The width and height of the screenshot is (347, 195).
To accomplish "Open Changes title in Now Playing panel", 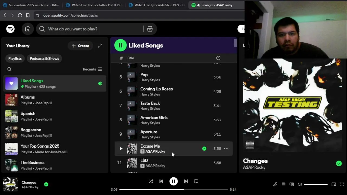I will (255, 161).
